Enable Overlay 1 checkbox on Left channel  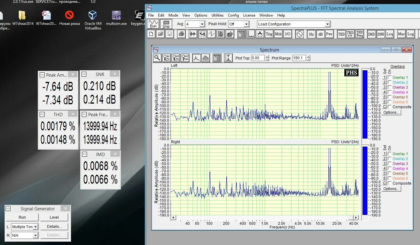(390, 78)
